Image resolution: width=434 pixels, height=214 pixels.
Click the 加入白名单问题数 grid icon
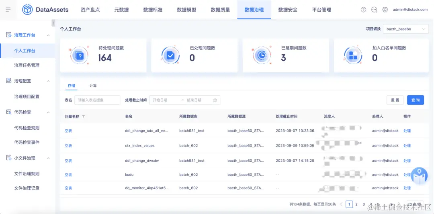coord(353,55)
